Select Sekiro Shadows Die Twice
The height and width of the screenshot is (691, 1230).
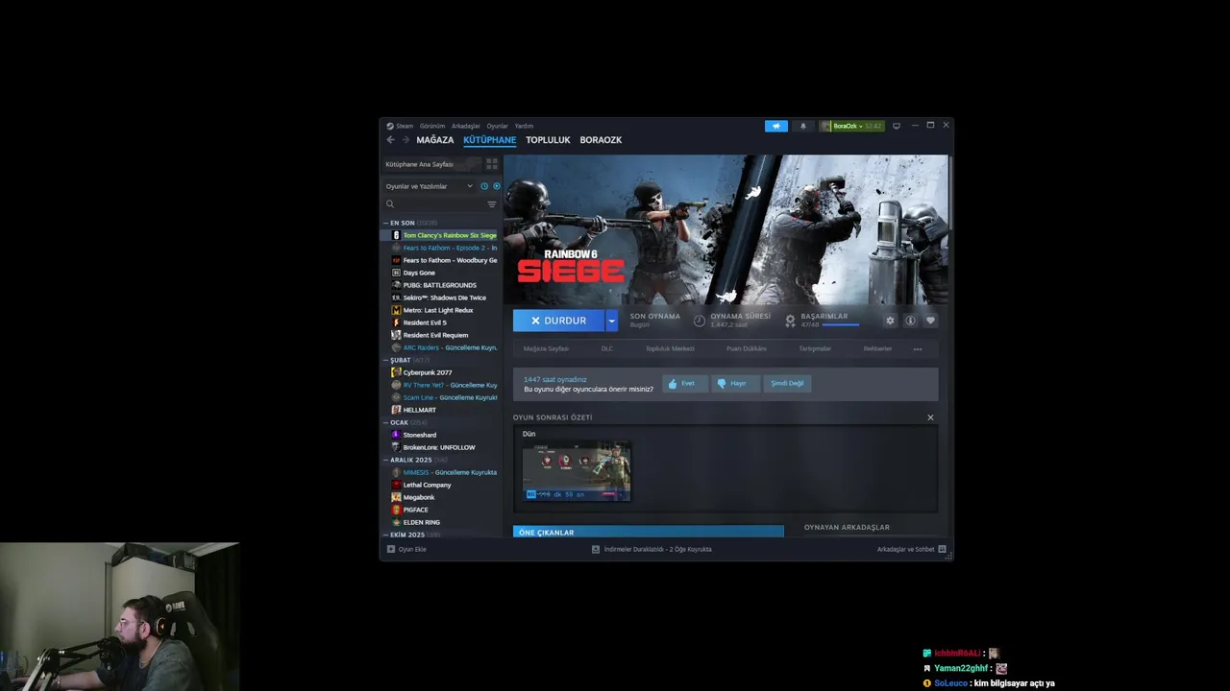pos(444,298)
